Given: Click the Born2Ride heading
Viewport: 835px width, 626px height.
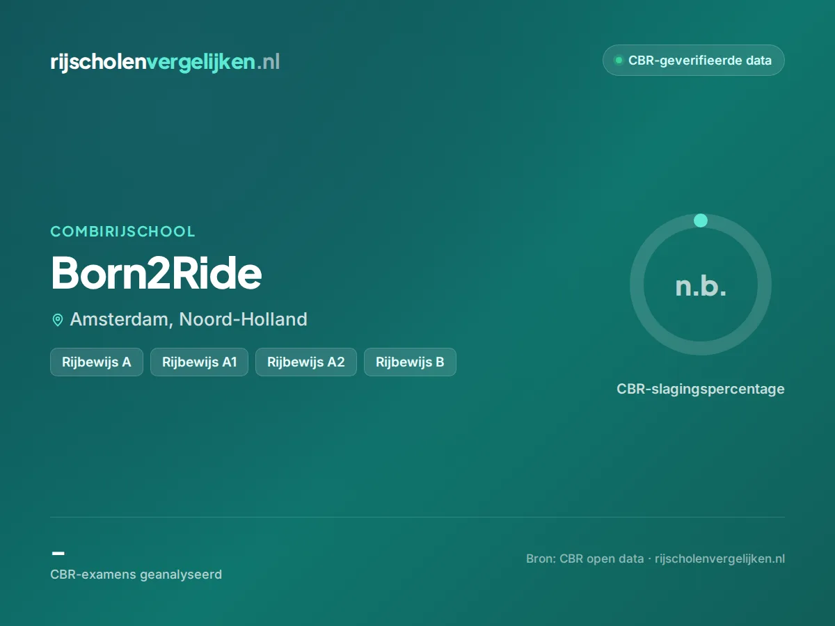Looking at the screenshot, I should (157, 273).
